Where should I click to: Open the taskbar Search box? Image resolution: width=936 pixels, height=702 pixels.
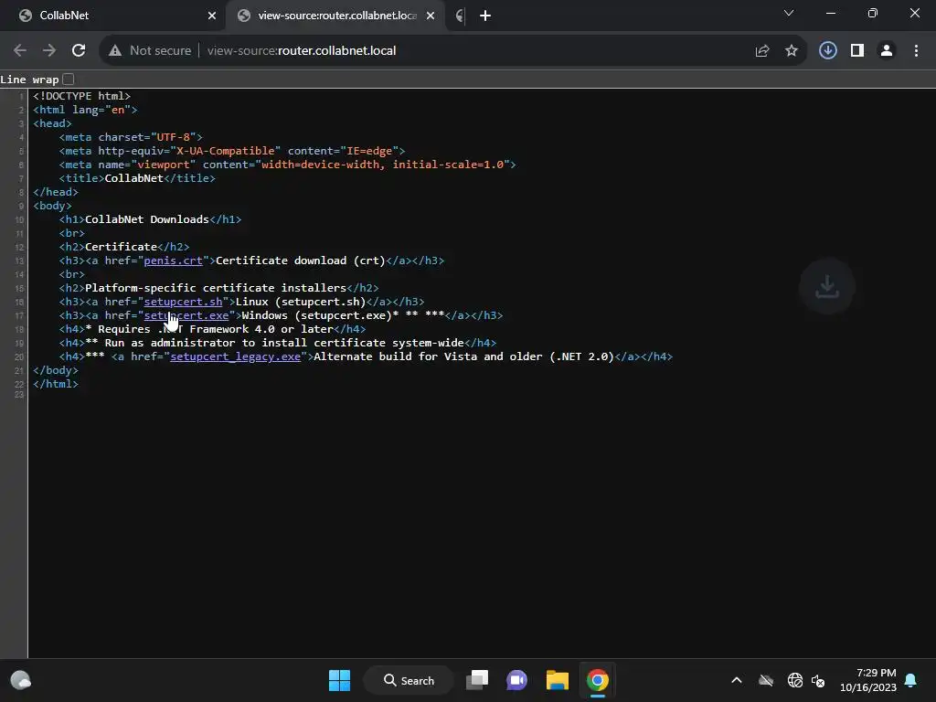coord(409,680)
